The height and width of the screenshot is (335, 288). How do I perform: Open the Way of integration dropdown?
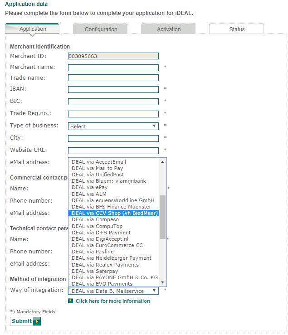pos(113,291)
